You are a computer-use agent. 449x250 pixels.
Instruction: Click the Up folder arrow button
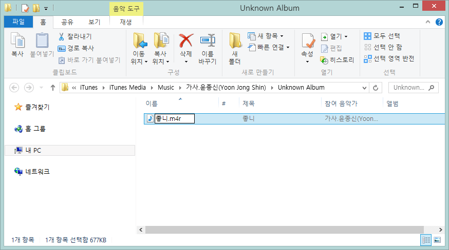(x=53, y=88)
